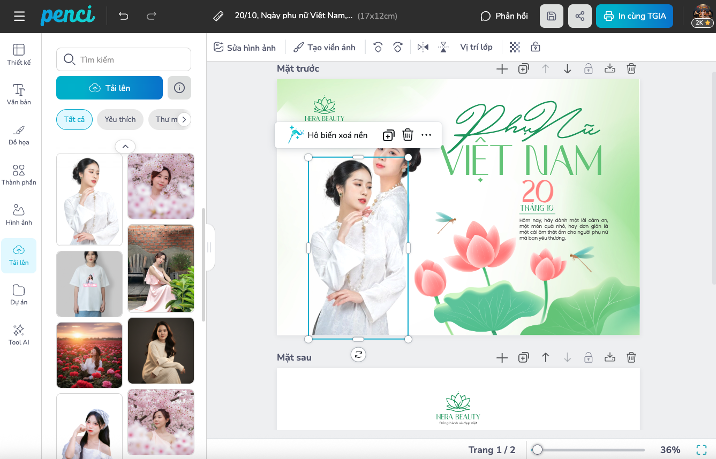Toggle the lock icon in top toolbar
The image size is (716, 459).
pos(535,47)
